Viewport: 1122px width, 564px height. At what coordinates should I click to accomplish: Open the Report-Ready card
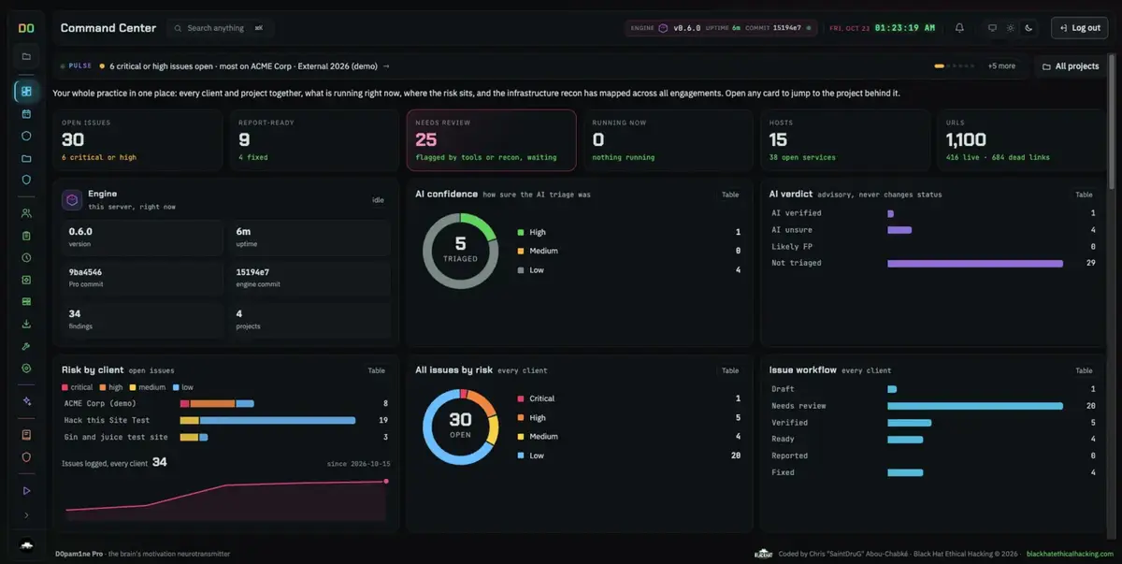tap(314, 140)
